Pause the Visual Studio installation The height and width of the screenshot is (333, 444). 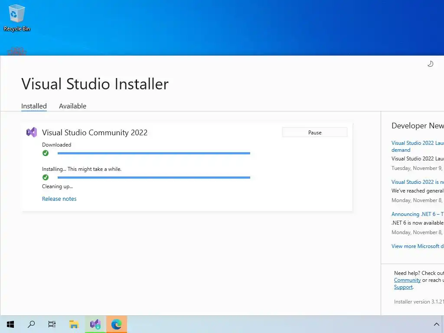coord(315,132)
